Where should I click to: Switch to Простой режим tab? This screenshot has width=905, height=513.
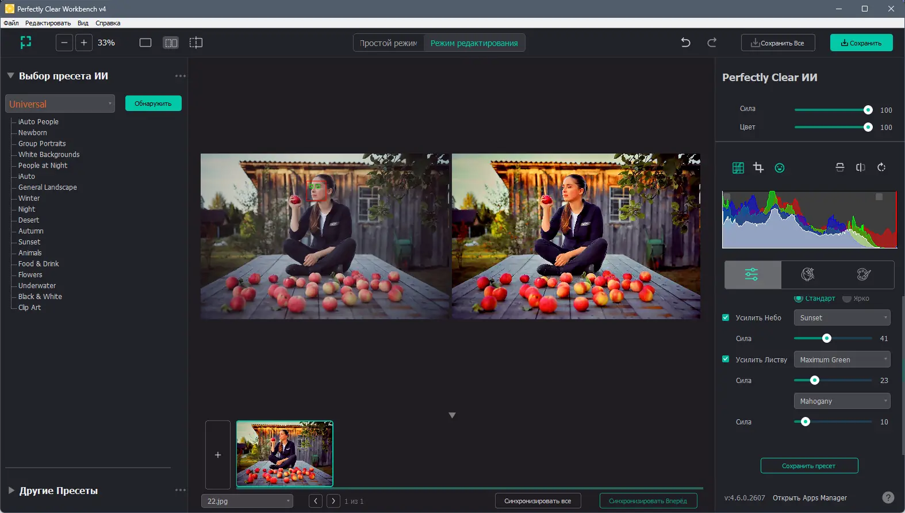(389, 43)
